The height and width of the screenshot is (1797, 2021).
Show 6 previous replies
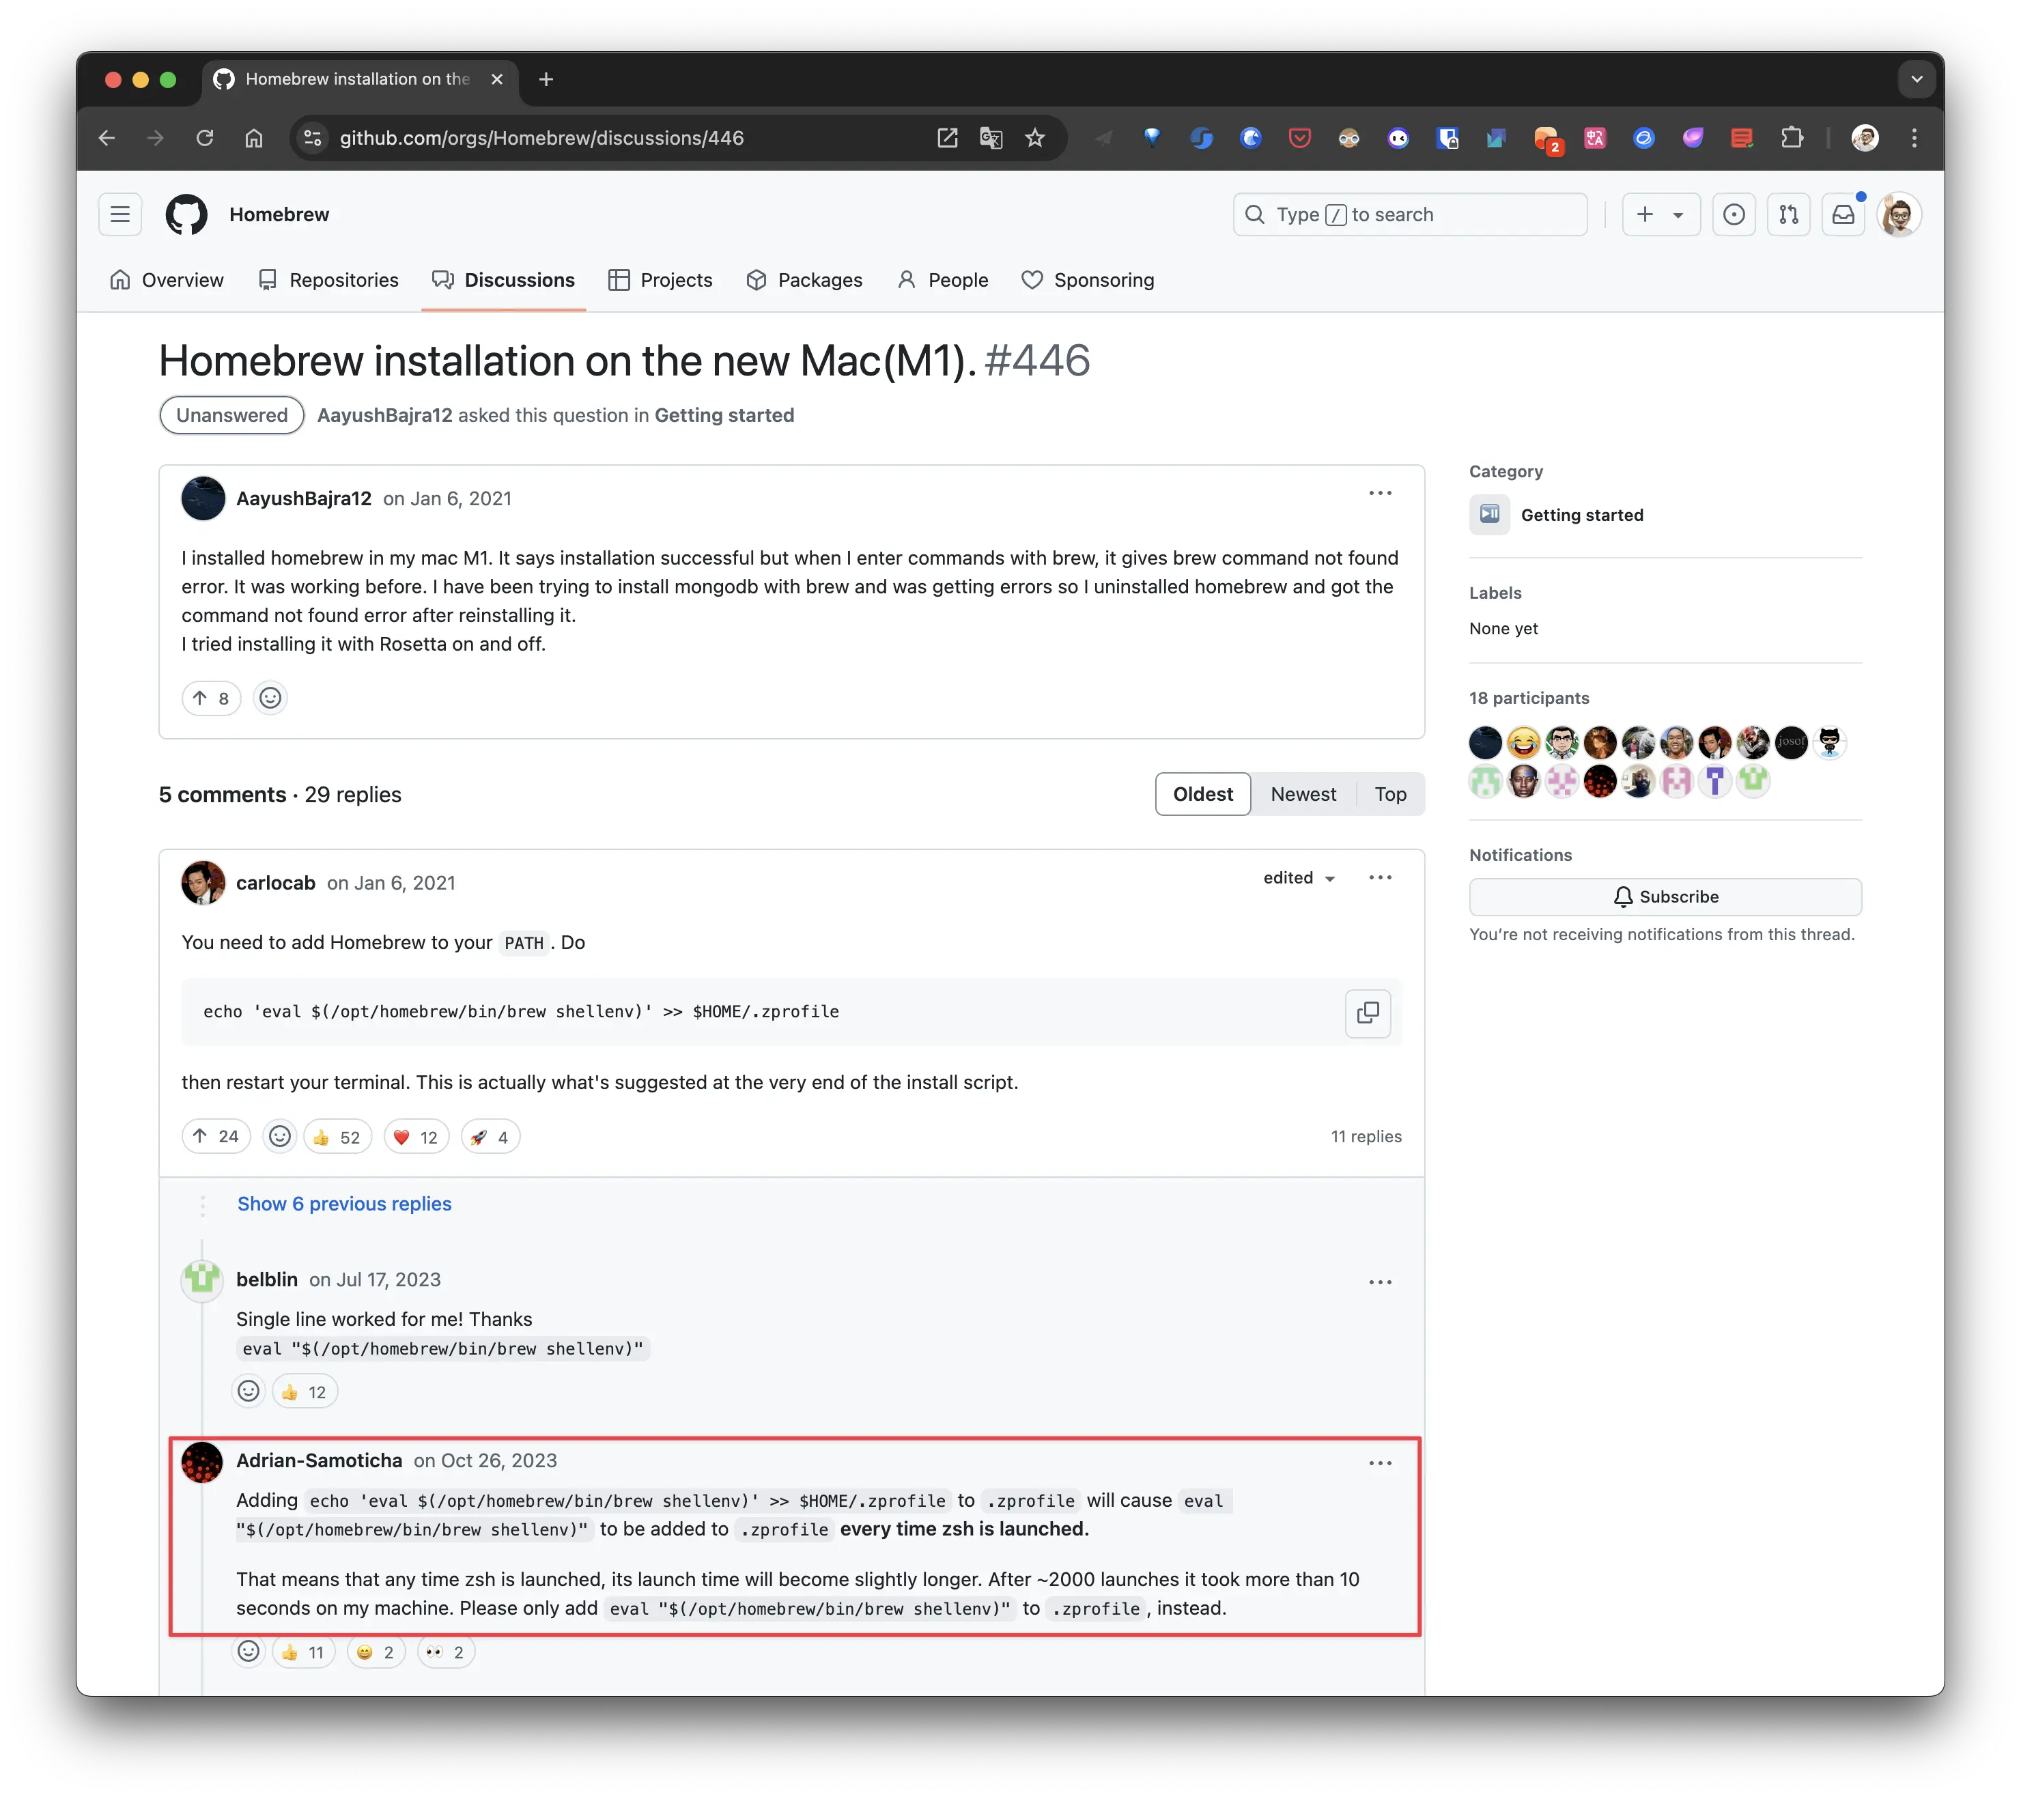click(344, 1204)
